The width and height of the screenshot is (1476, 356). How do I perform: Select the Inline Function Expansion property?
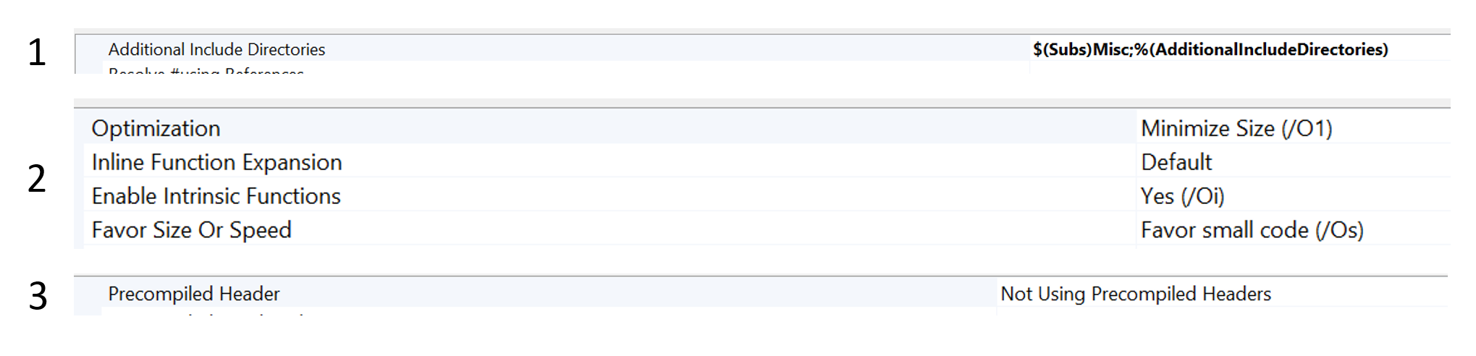(216, 162)
